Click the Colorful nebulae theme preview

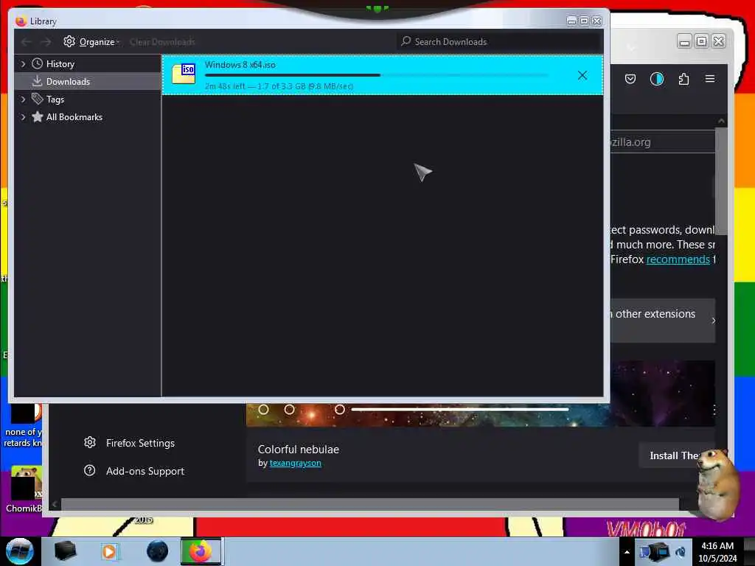coord(480,415)
